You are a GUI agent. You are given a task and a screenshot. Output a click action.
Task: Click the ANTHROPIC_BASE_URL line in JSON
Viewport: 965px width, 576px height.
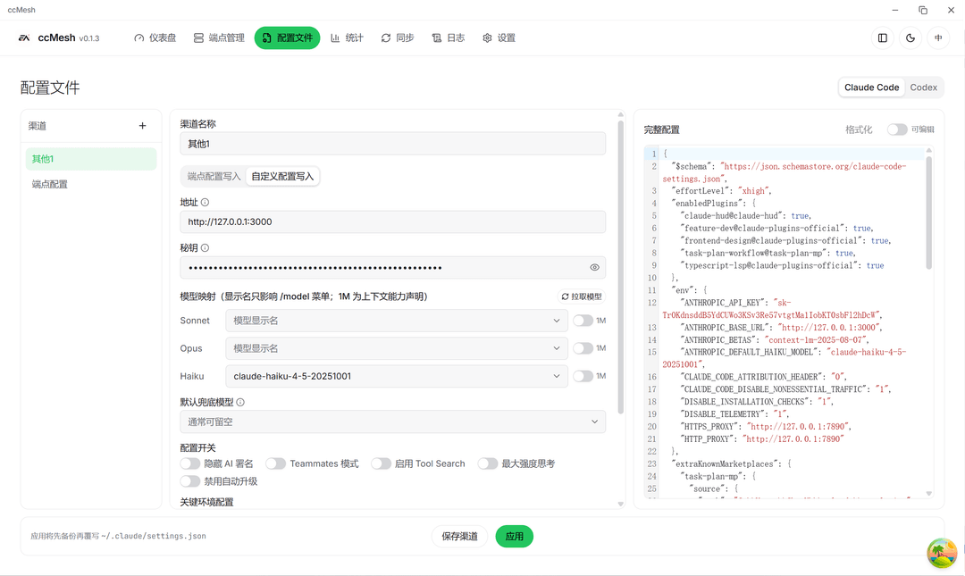[782, 328]
